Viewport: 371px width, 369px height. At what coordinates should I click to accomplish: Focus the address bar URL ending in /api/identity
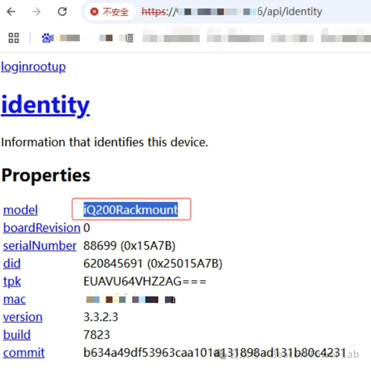coord(232,12)
